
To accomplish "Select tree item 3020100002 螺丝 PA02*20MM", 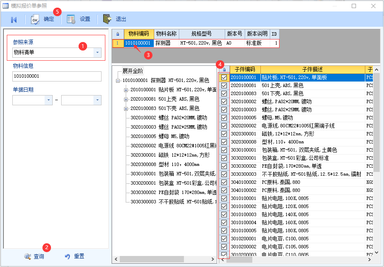I will tap(169, 118).
